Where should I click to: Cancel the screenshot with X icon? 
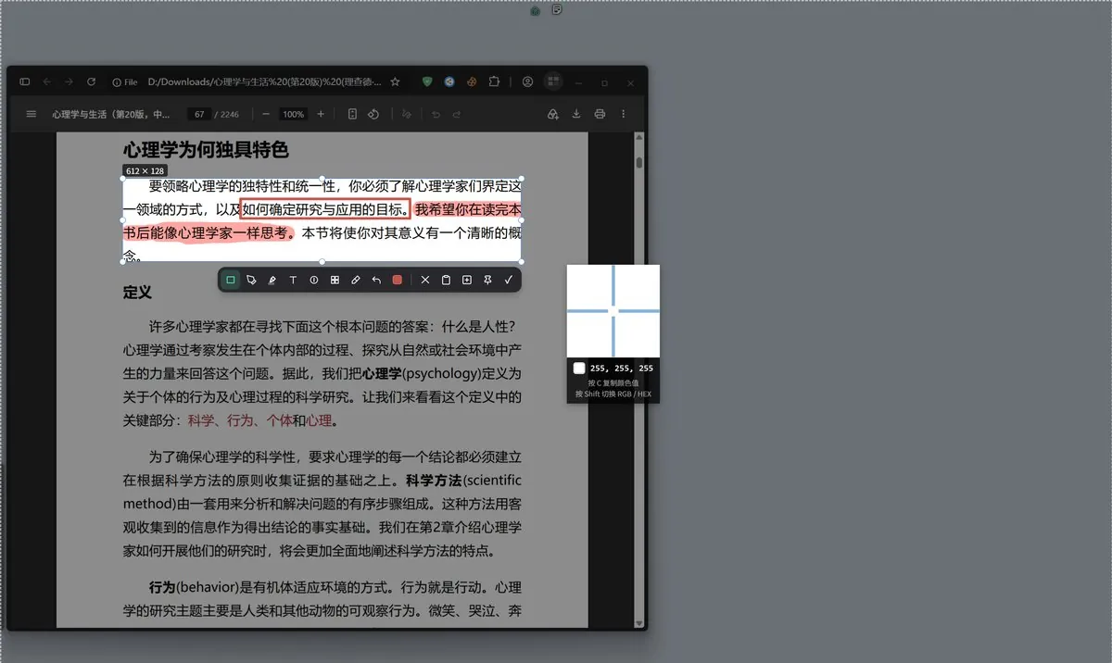[x=425, y=280]
